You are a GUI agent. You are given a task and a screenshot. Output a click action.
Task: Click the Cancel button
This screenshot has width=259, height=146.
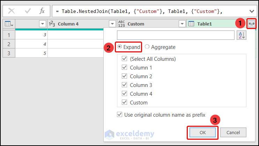tap(233, 132)
